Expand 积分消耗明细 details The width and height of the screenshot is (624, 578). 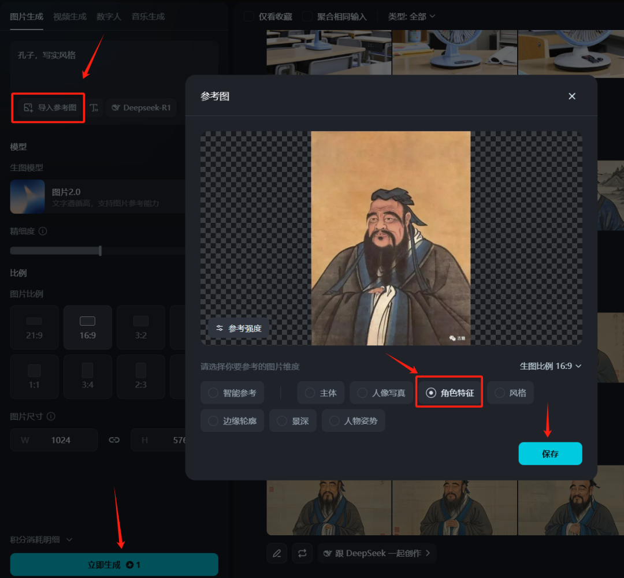41,539
